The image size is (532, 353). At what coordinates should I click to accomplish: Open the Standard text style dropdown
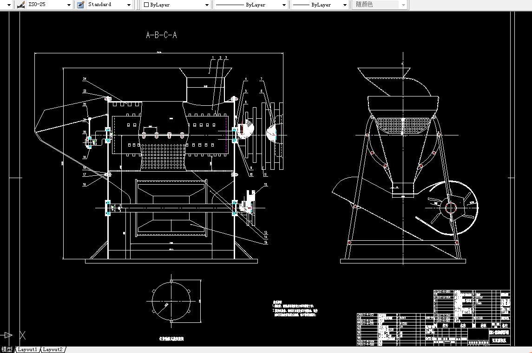[x=129, y=5]
